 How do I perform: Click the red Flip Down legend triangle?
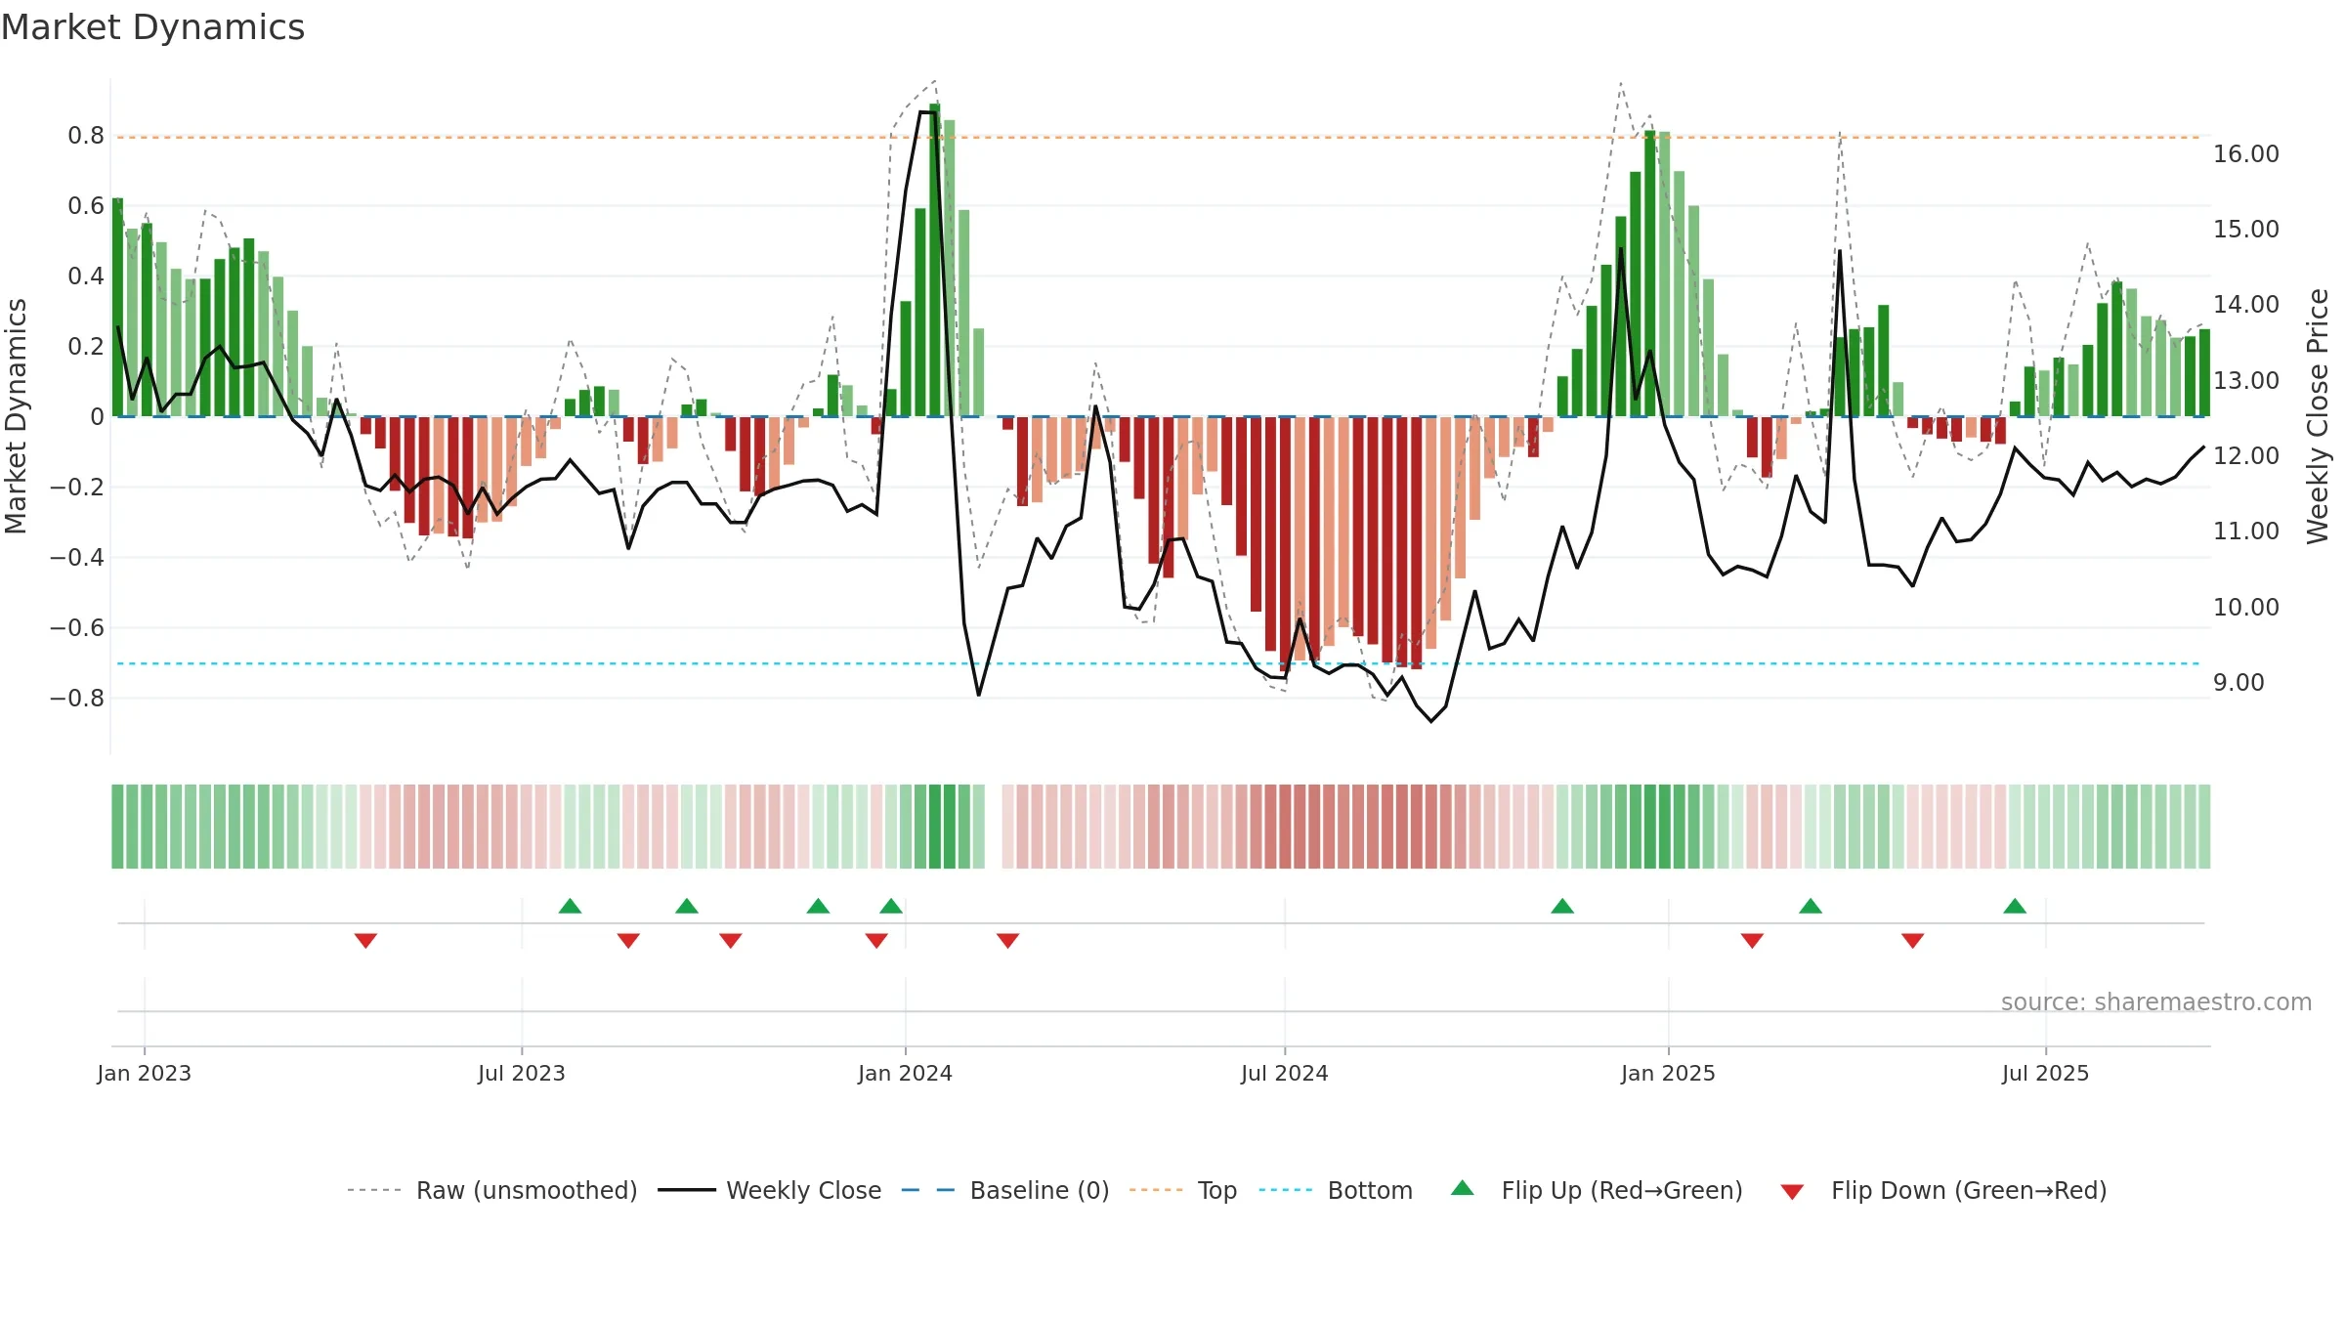[x=1792, y=1192]
